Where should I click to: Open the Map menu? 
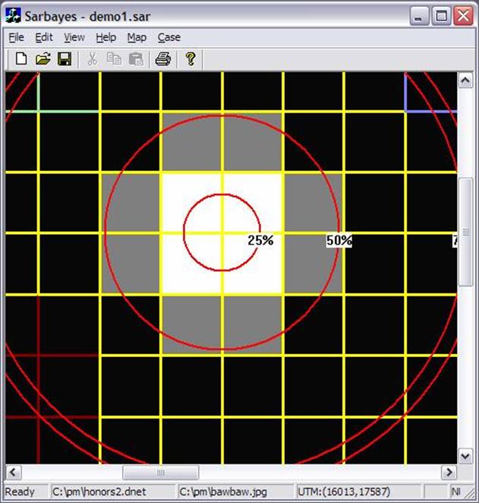137,37
